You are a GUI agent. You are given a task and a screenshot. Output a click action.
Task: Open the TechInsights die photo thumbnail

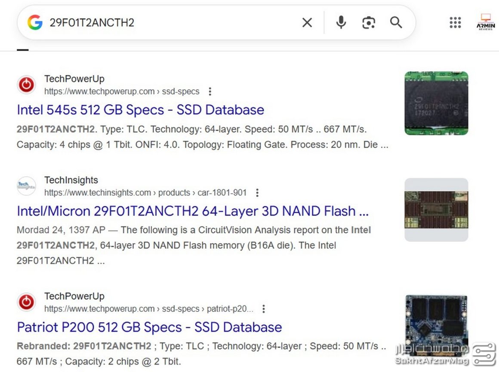(x=436, y=210)
